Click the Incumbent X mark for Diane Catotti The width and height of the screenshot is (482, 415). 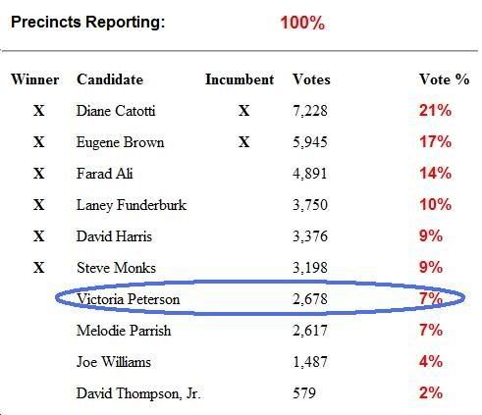pos(243,111)
